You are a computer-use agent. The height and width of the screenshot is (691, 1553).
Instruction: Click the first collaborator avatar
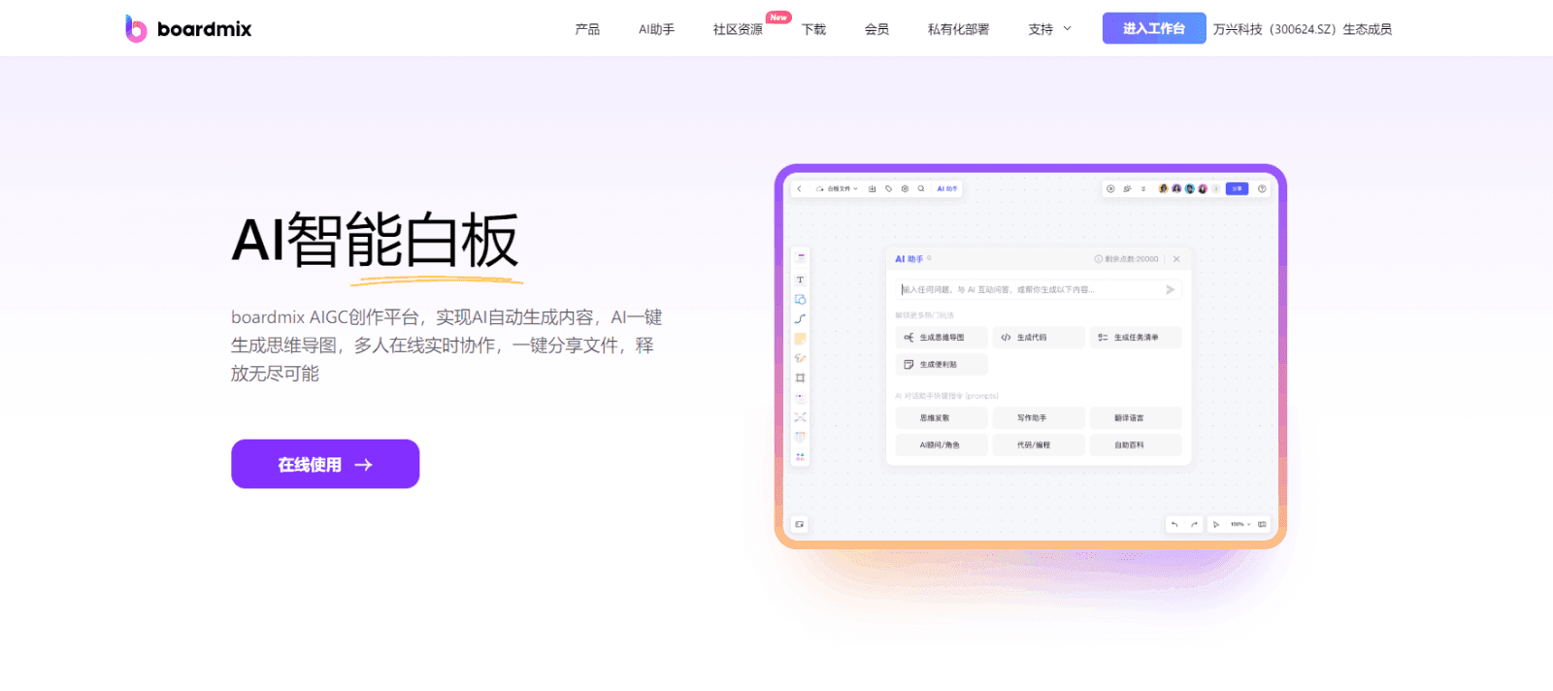pyautogui.click(x=1163, y=189)
